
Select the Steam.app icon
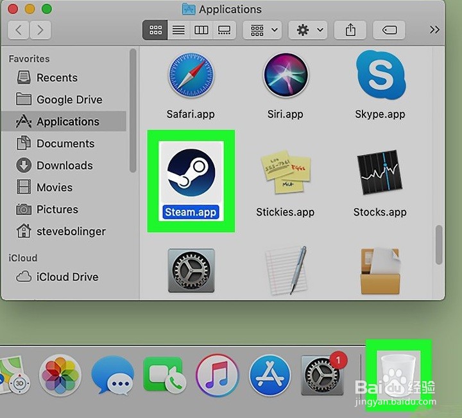point(191,173)
